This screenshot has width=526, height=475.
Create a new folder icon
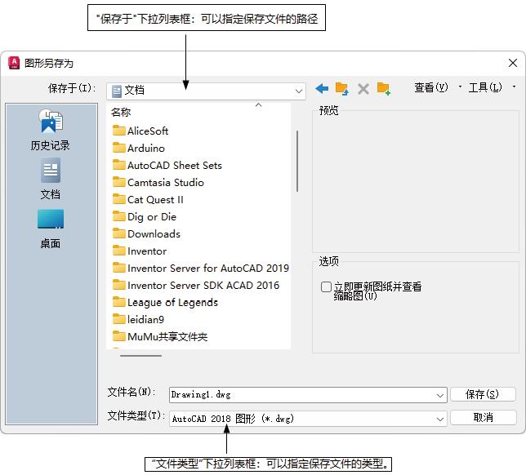coord(383,89)
